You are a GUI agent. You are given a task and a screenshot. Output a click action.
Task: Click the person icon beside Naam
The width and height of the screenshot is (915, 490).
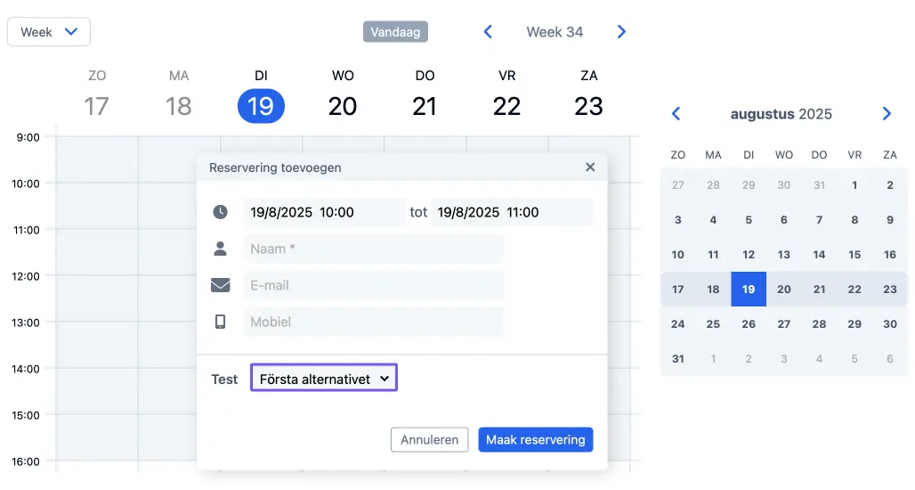(220, 249)
